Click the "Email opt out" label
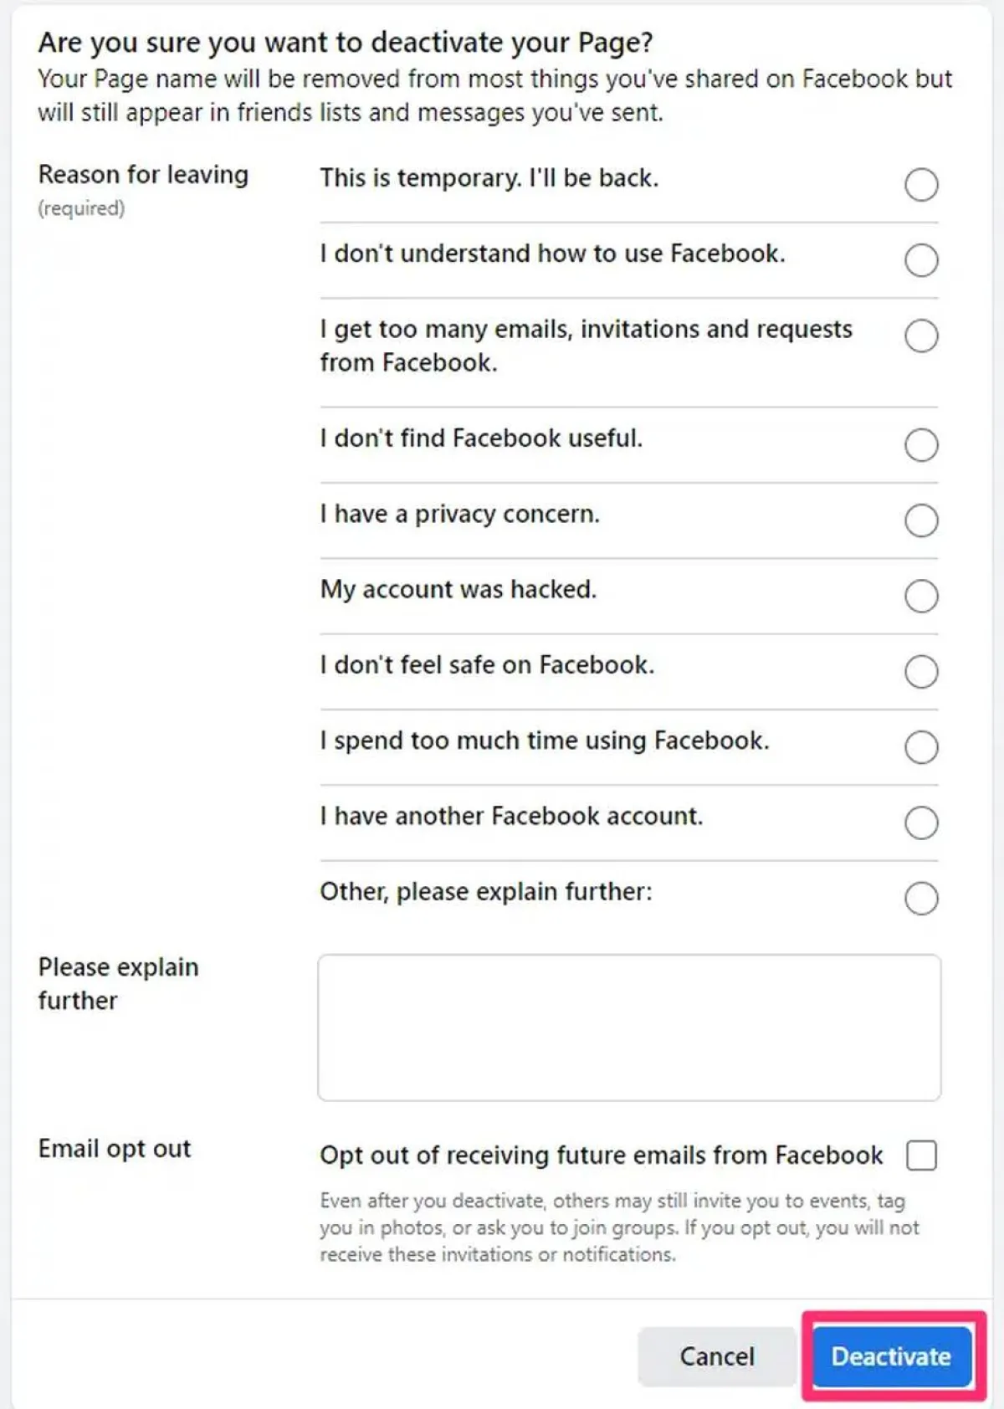 (x=113, y=1149)
